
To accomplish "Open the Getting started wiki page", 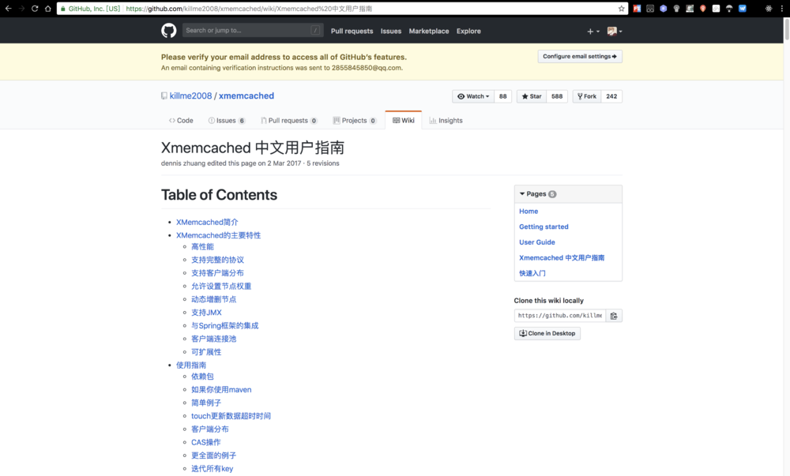I will click(x=544, y=227).
